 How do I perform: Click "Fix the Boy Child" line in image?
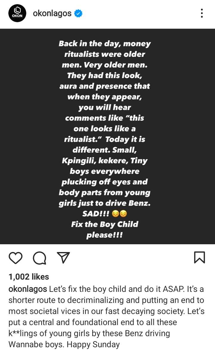tap(105, 224)
